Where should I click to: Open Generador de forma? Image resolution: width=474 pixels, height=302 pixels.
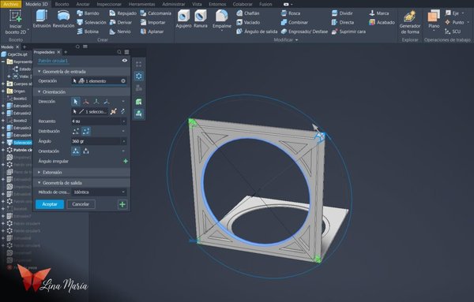409,22
